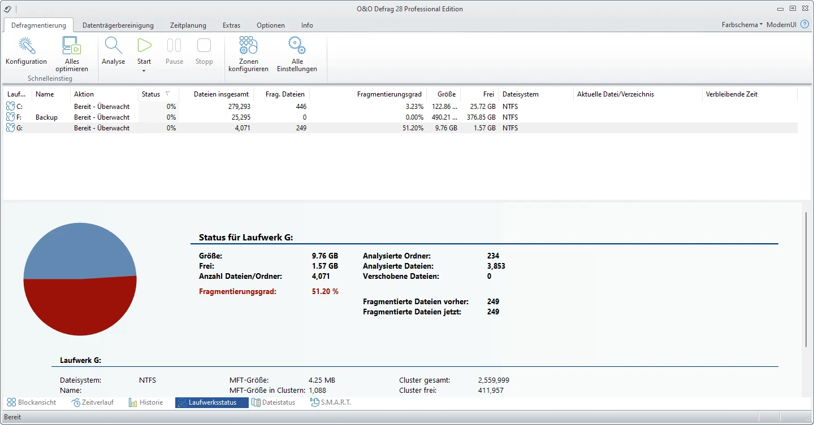814x425 pixels.
Task: Click the Zeitverlauf clock icon
Action: pyautogui.click(x=76, y=402)
